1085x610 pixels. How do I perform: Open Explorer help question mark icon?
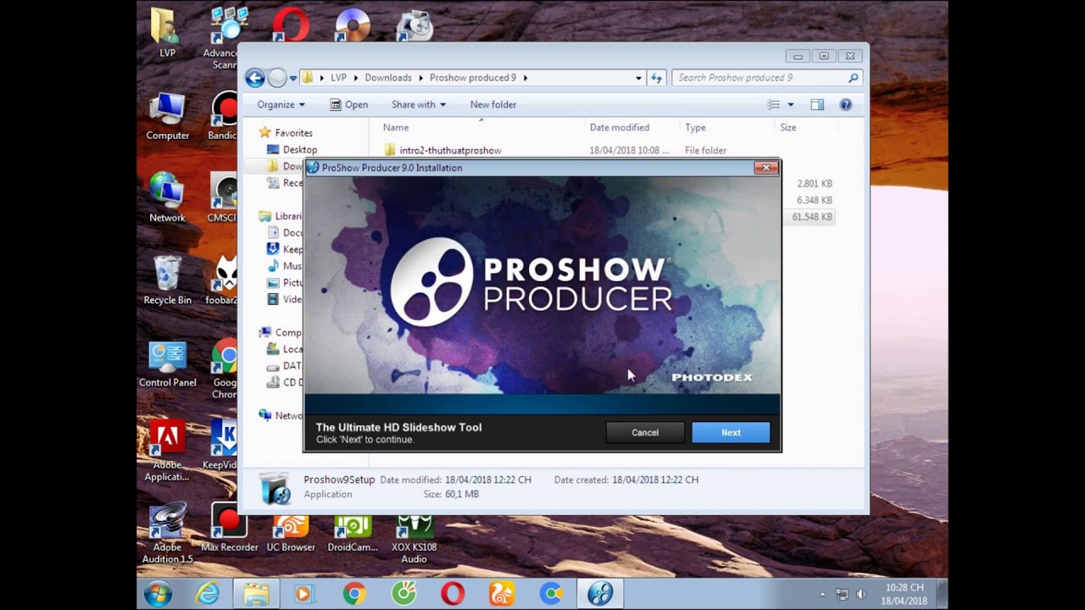845,104
